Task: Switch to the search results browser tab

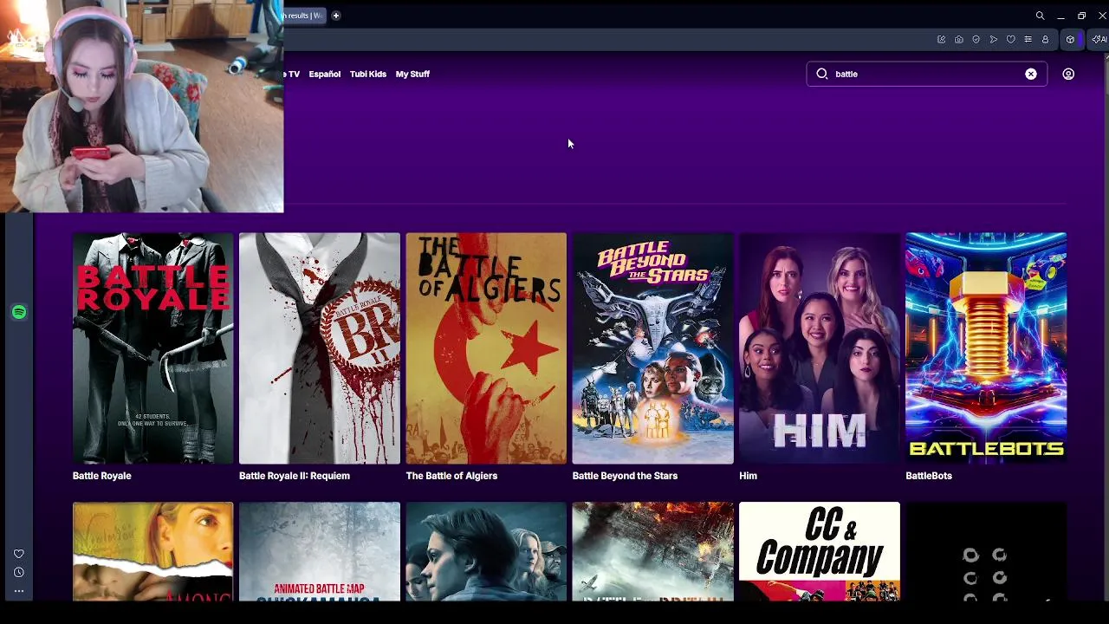Action: pos(303,16)
